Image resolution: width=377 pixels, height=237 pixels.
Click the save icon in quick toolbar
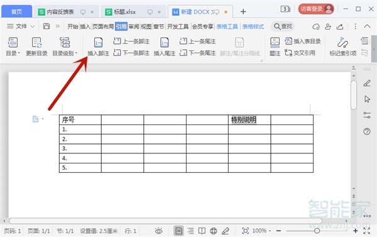click(46, 26)
